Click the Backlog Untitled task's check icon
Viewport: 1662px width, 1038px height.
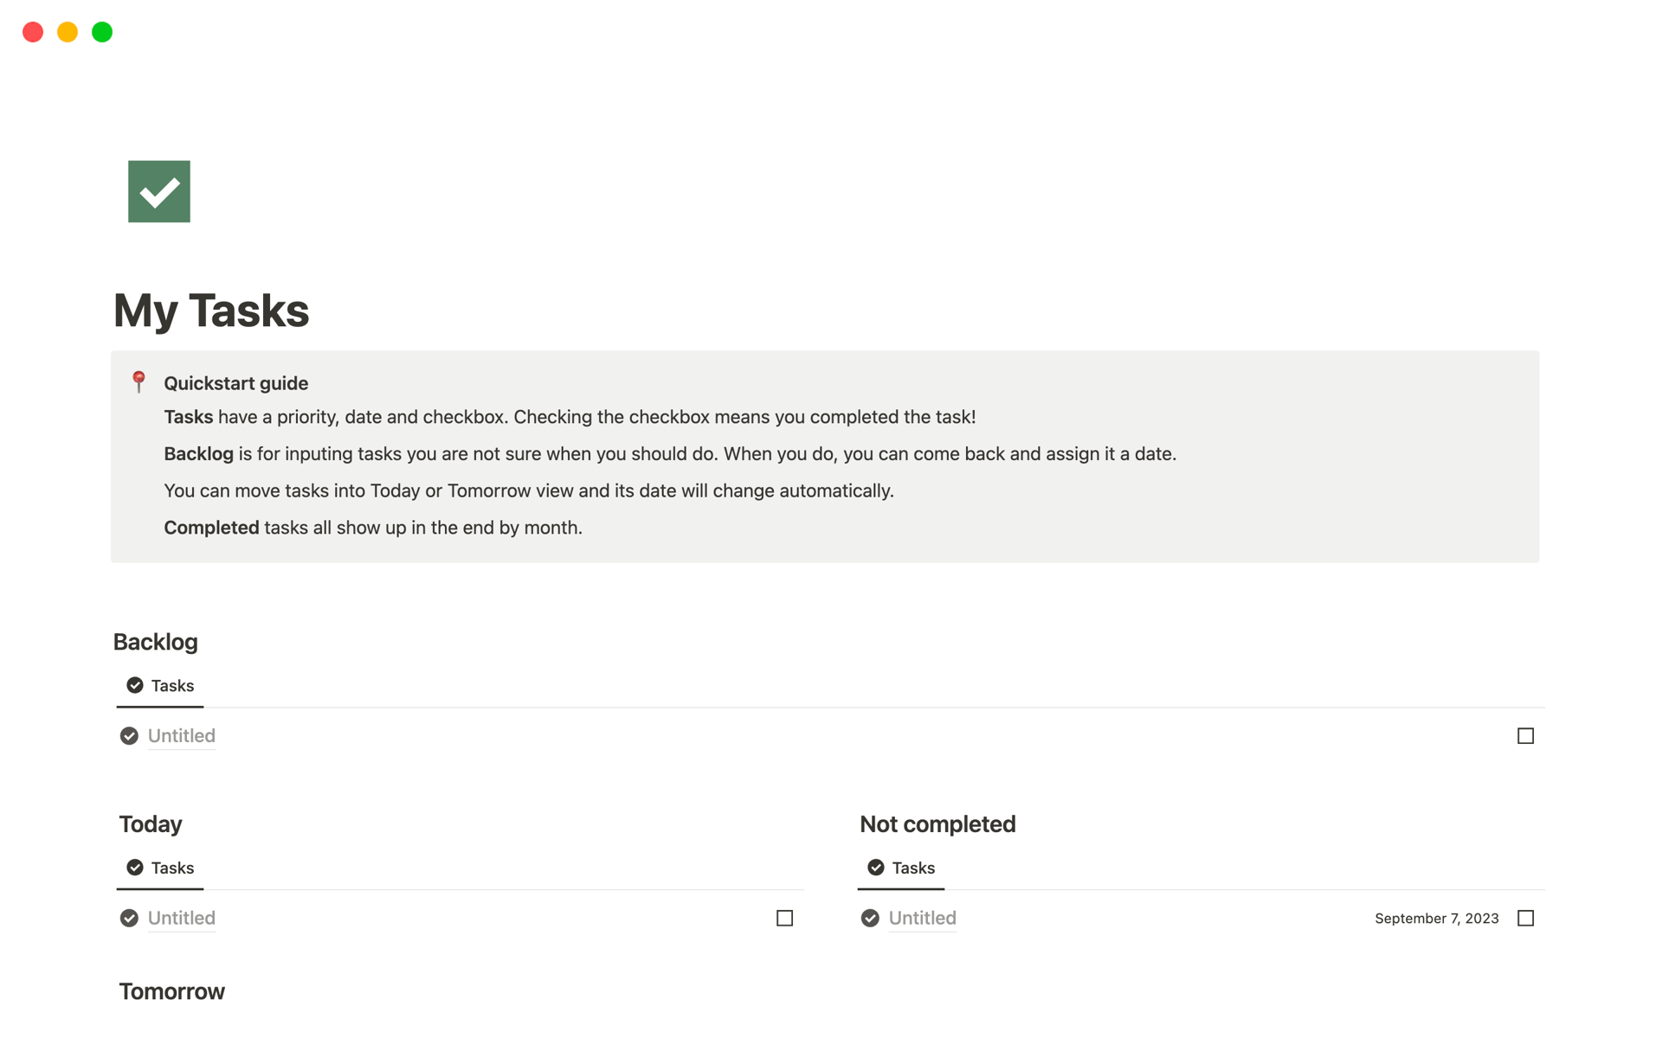pyautogui.click(x=129, y=736)
